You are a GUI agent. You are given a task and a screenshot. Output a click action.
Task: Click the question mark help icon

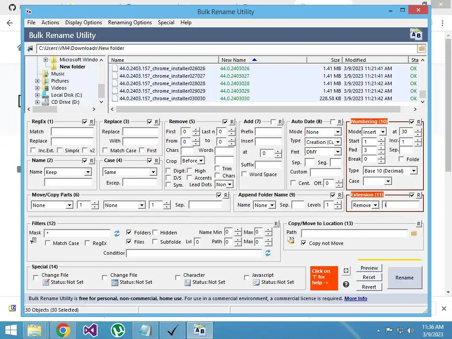click(x=346, y=284)
